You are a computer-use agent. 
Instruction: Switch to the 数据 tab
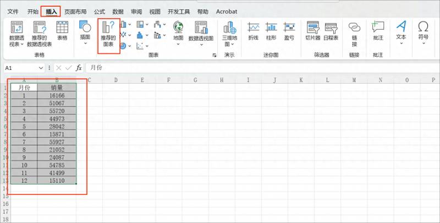tap(118, 12)
